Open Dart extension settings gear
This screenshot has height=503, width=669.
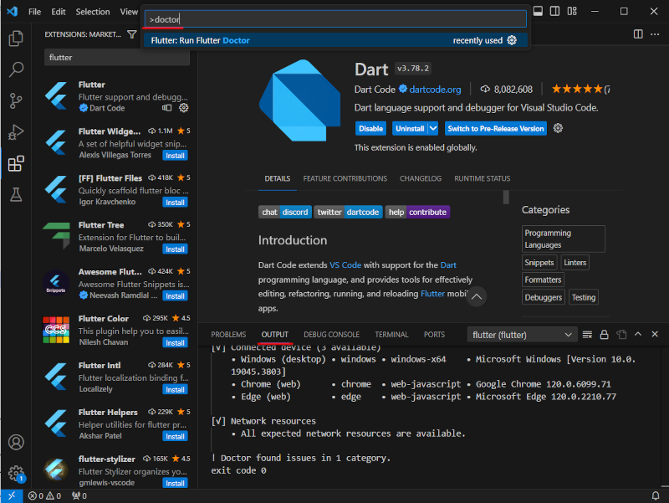tap(558, 128)
